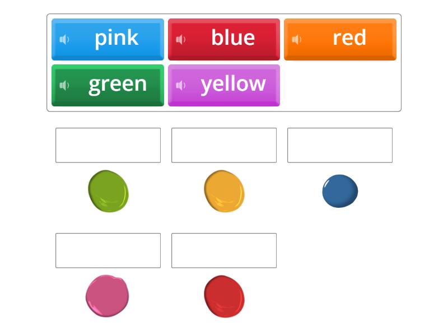
Task: Click the speaker beside the word green
Action: (63, 84)
